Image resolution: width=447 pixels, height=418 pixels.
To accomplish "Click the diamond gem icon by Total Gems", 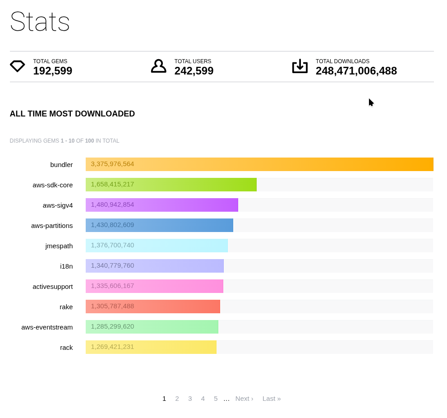I will pos(18,66).
